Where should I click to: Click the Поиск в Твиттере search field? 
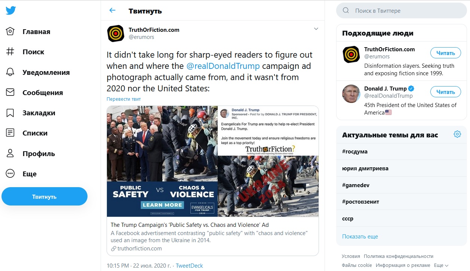pos(402,11)
